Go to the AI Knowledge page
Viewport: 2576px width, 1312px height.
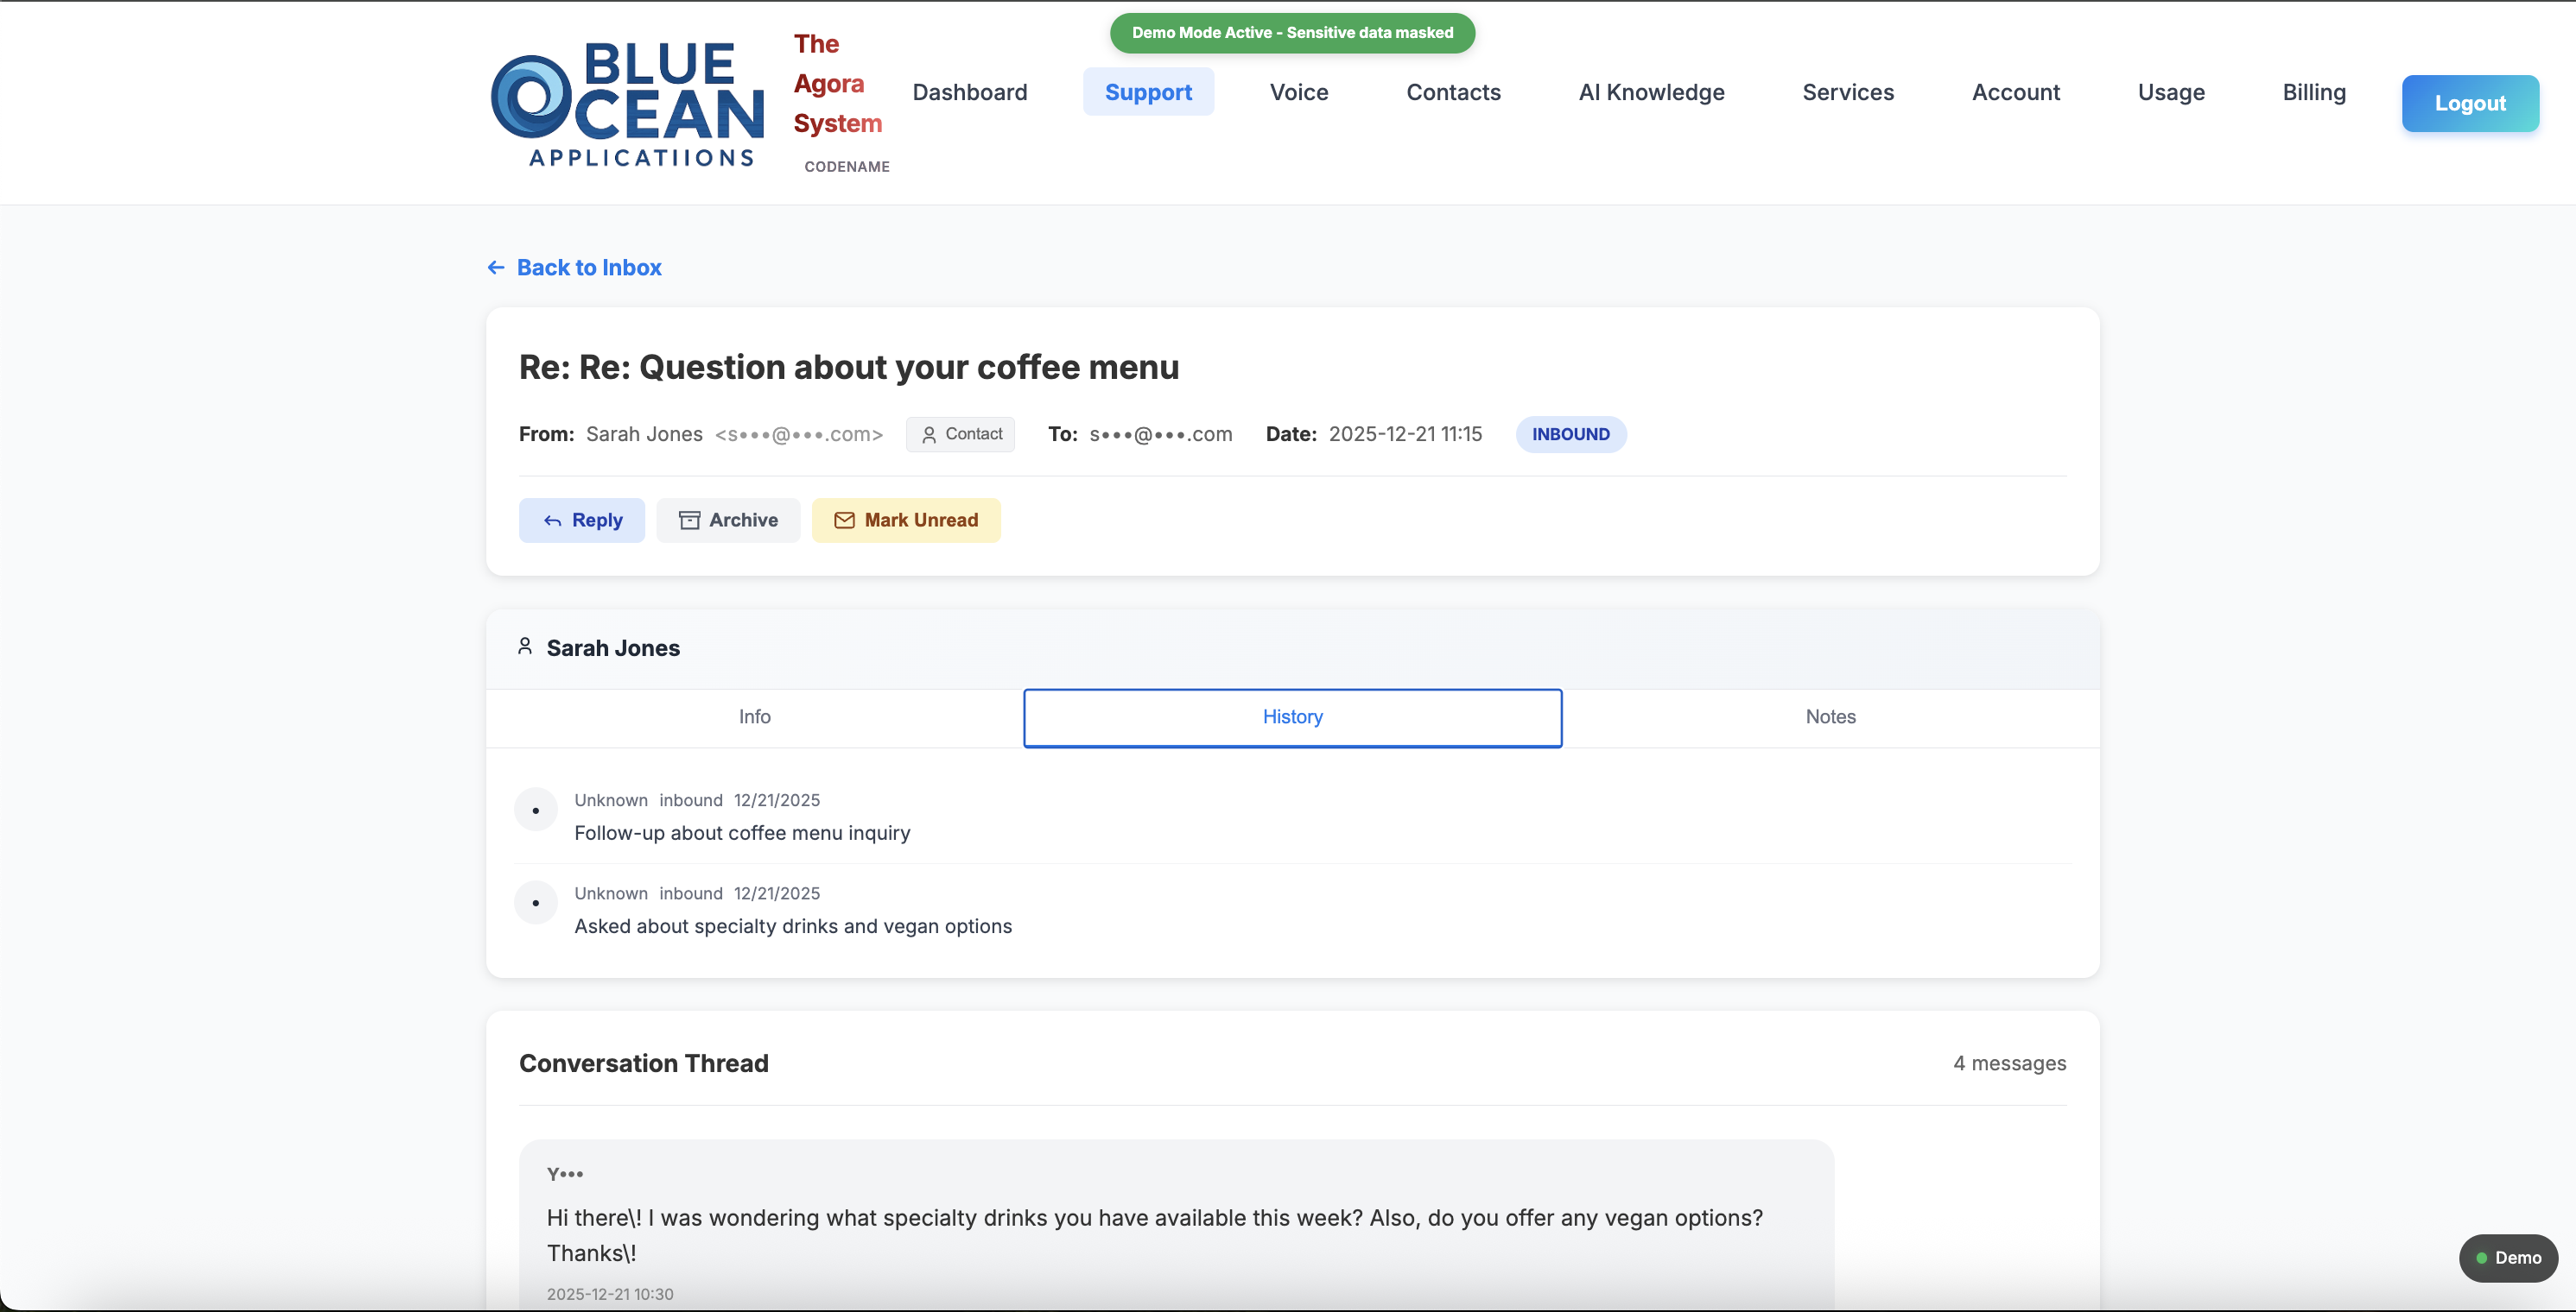tap(1651, 92)
